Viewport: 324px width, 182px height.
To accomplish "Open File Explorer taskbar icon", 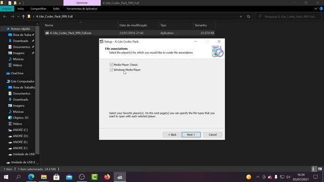I will 44,177.
